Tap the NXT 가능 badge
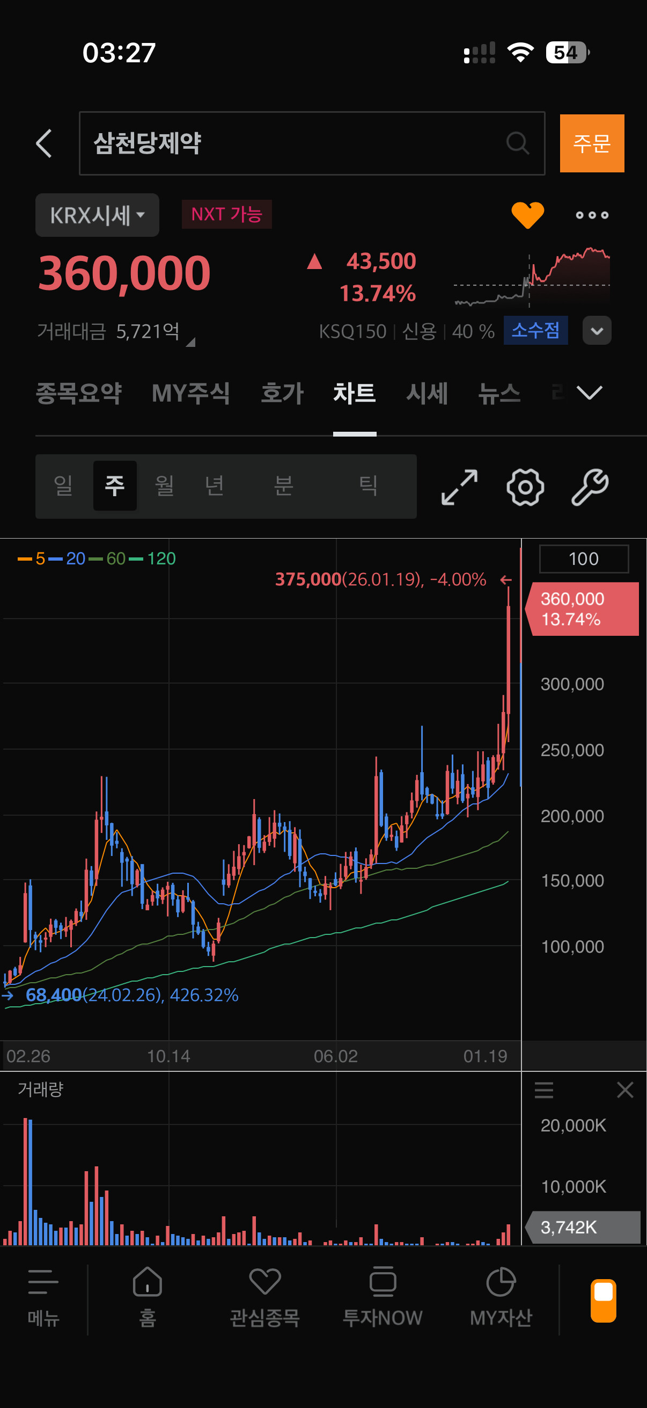 coord(226,214)
